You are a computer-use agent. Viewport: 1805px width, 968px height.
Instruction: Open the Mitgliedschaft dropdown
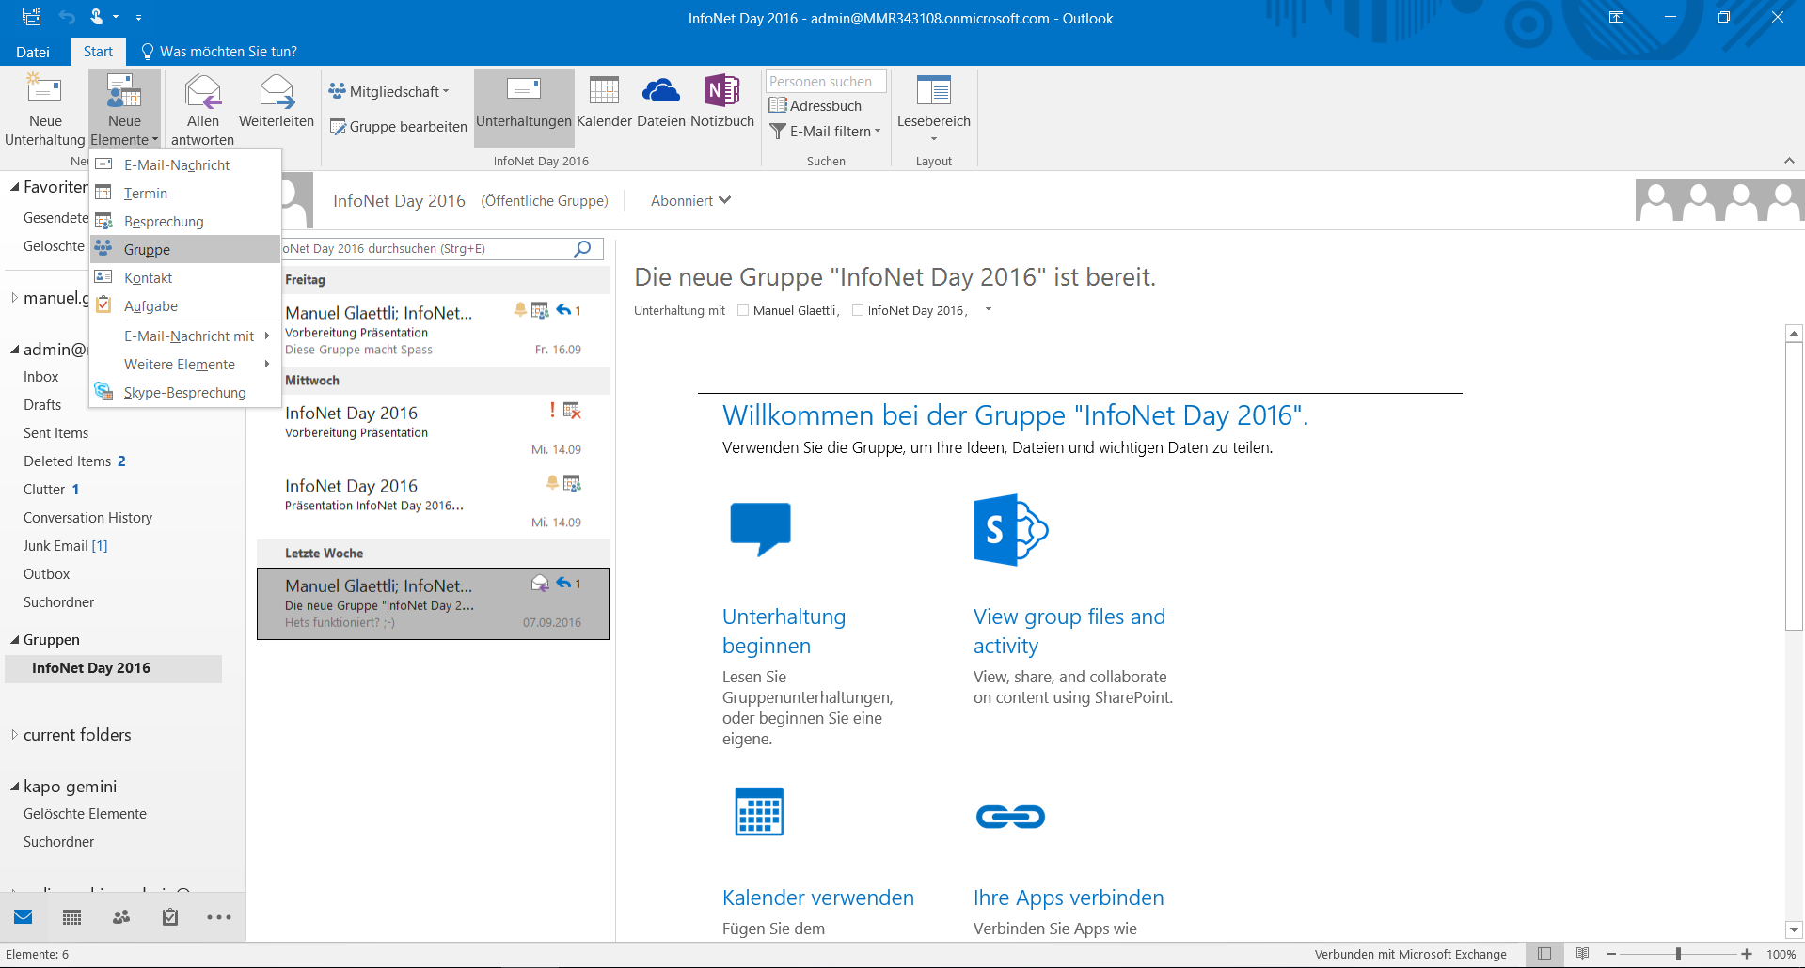tap(389, 92)
